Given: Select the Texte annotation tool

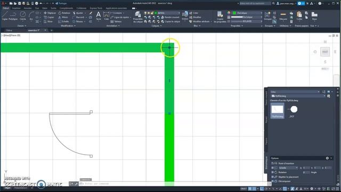Looking at the screenshot, I should coord(99,16).
